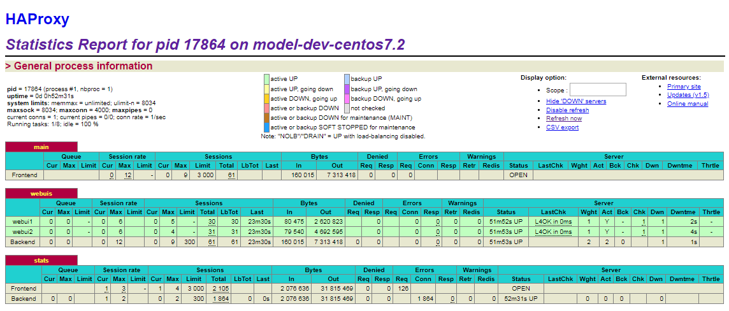Open the Primary site link
Screen dimensions: 729x311
tap(684, 87)
